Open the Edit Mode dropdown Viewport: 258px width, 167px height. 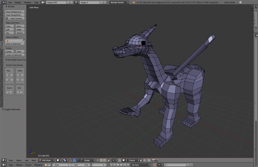tap(46, 160)
